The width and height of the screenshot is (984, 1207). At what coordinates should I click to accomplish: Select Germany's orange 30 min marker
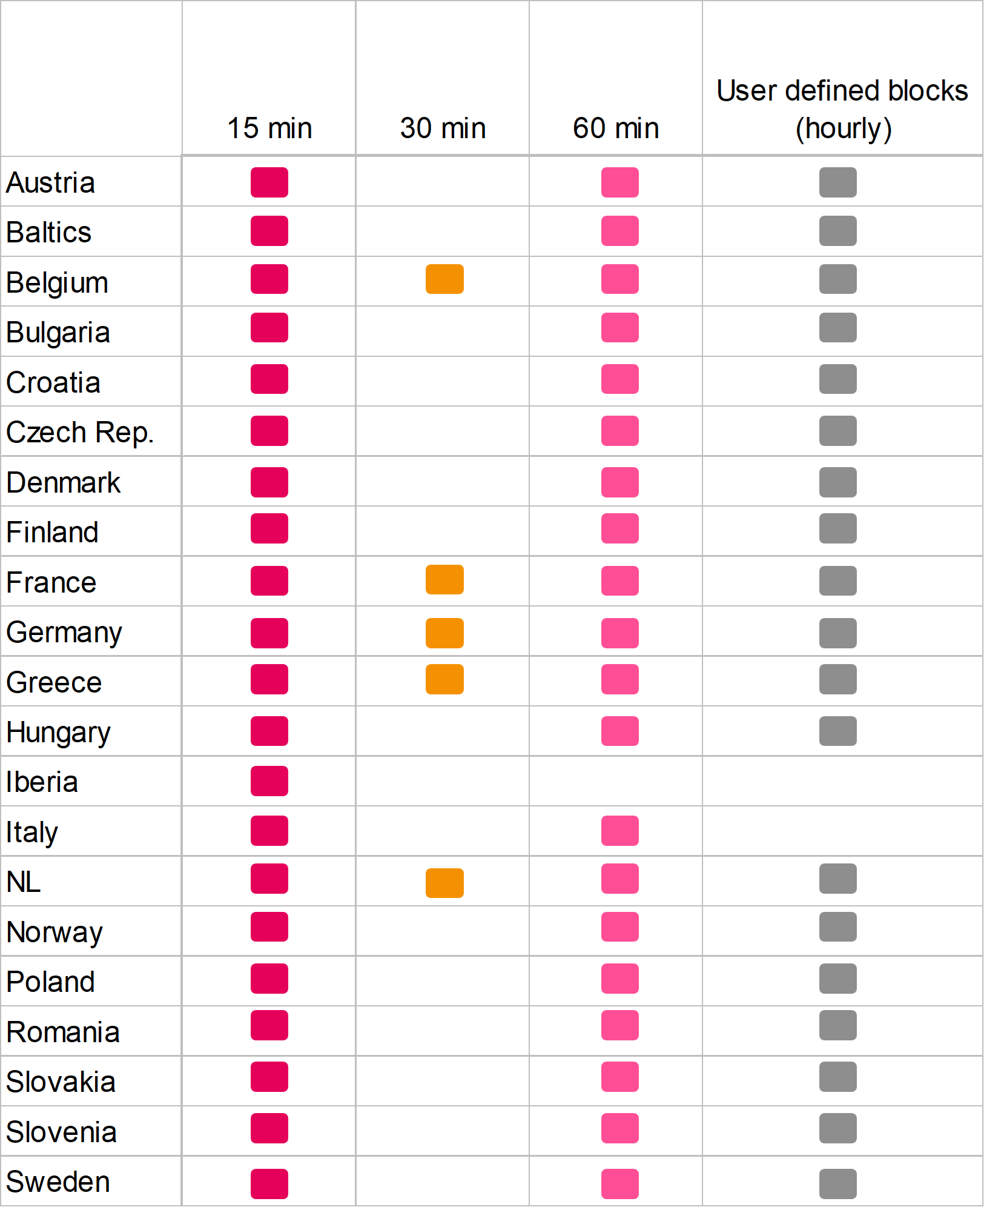click(x=444, y=633)
